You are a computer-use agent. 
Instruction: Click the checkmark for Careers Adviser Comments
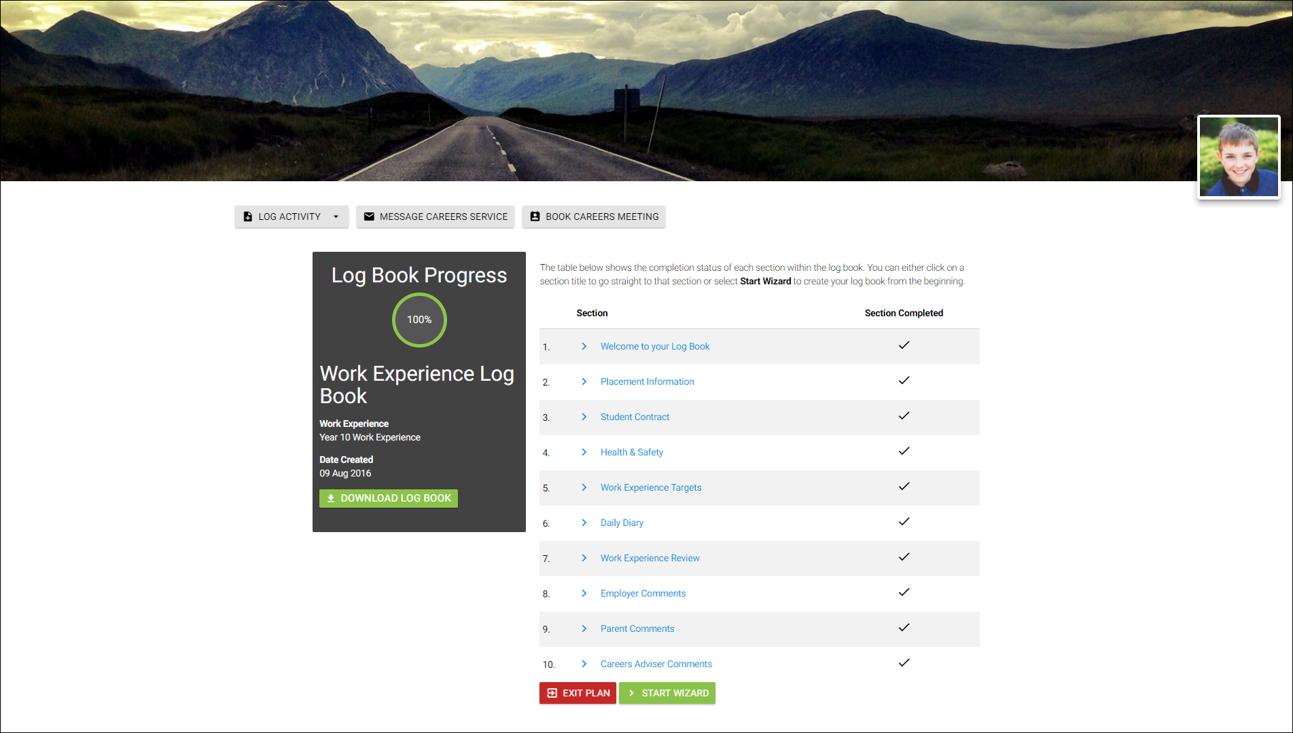904,663
